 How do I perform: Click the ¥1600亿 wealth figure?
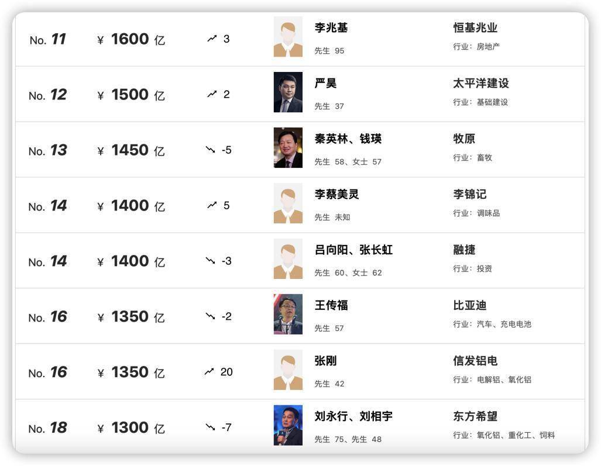[131, 39]
